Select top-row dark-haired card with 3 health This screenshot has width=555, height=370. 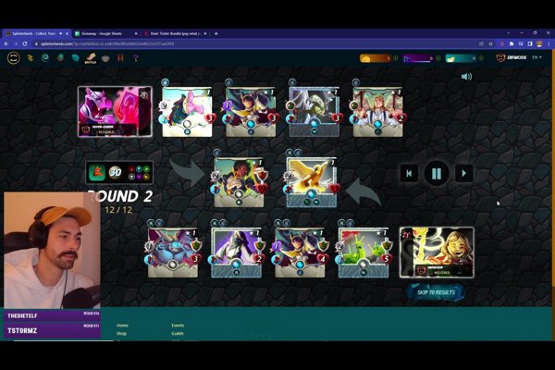coord(251,112)
